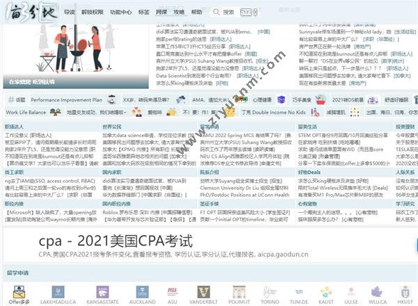Open the 留美生活 section header

[x=307, y=127]
